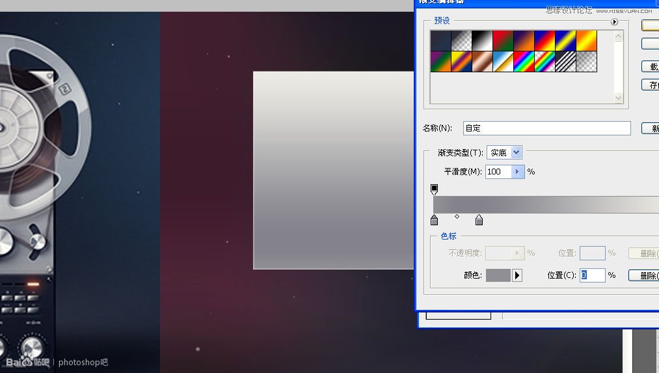The image size is (659, 373).
Task: Click the smoothness value field showing 100
Action: (498, 172)
